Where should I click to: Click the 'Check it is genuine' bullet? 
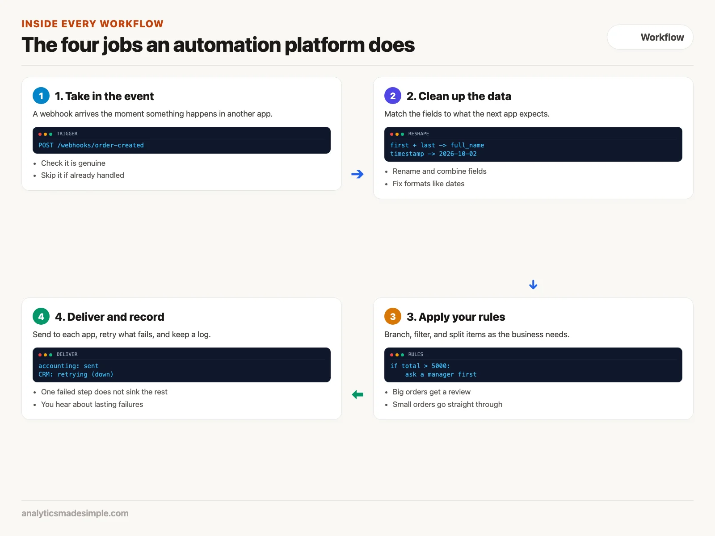click(x=73, y=163)
